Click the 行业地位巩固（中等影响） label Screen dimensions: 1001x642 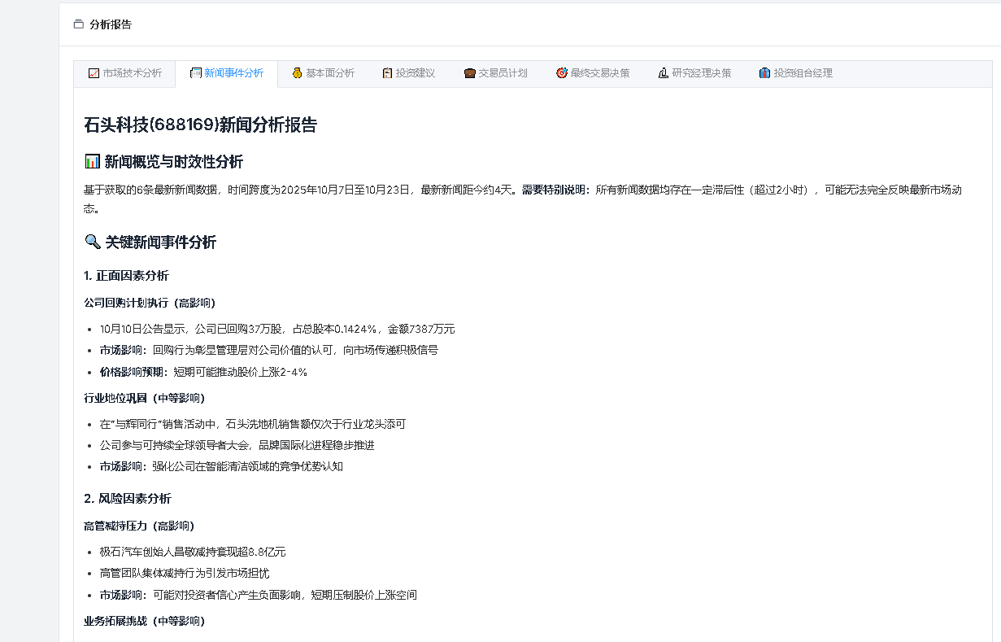click(x=145, y=398)
